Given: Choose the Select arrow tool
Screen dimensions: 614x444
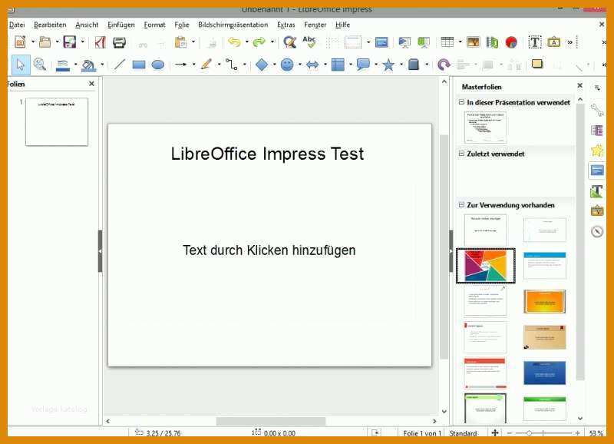Looking at the screenshot, I should 21,65.
